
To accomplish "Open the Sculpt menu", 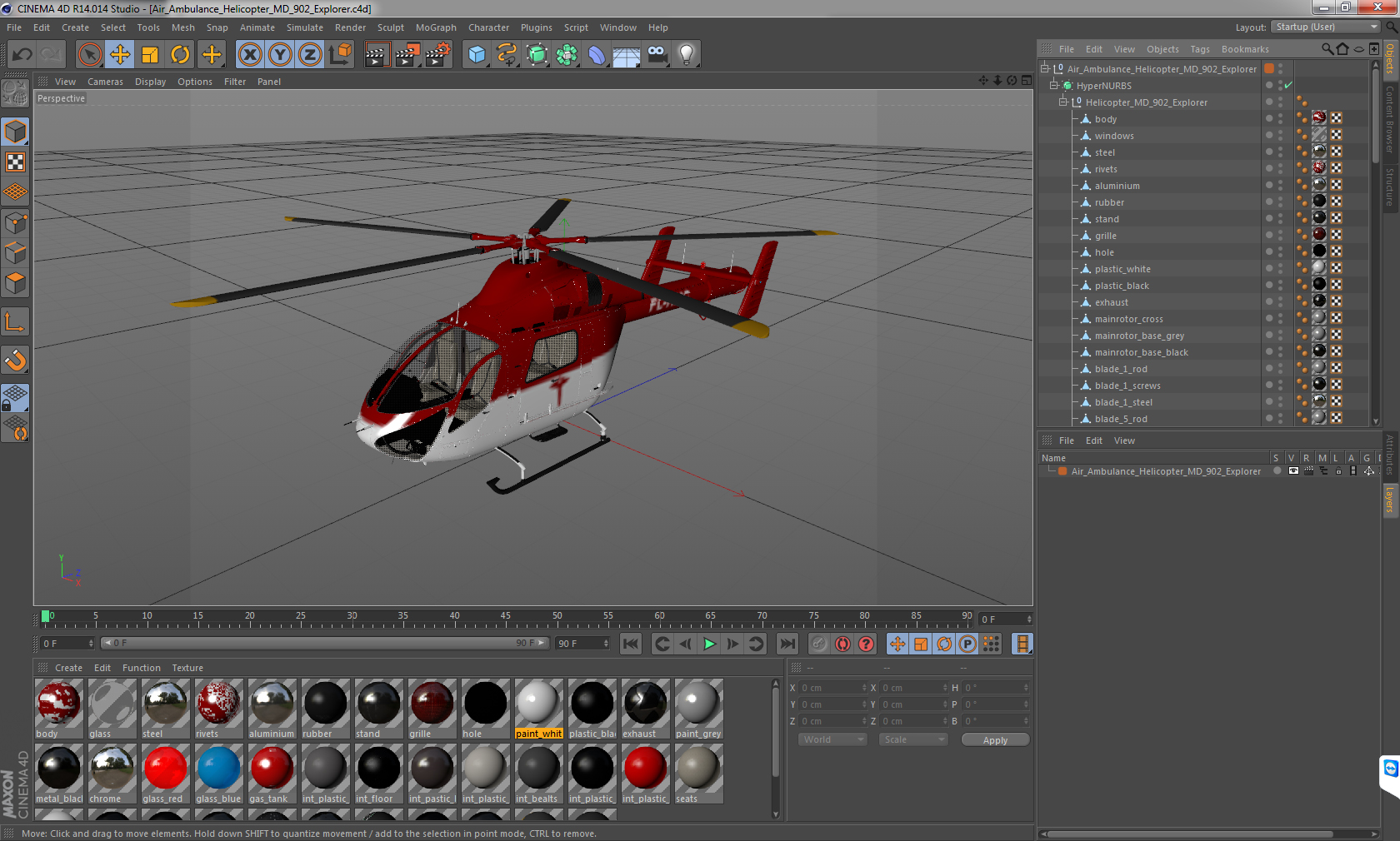I will point(390,27).
